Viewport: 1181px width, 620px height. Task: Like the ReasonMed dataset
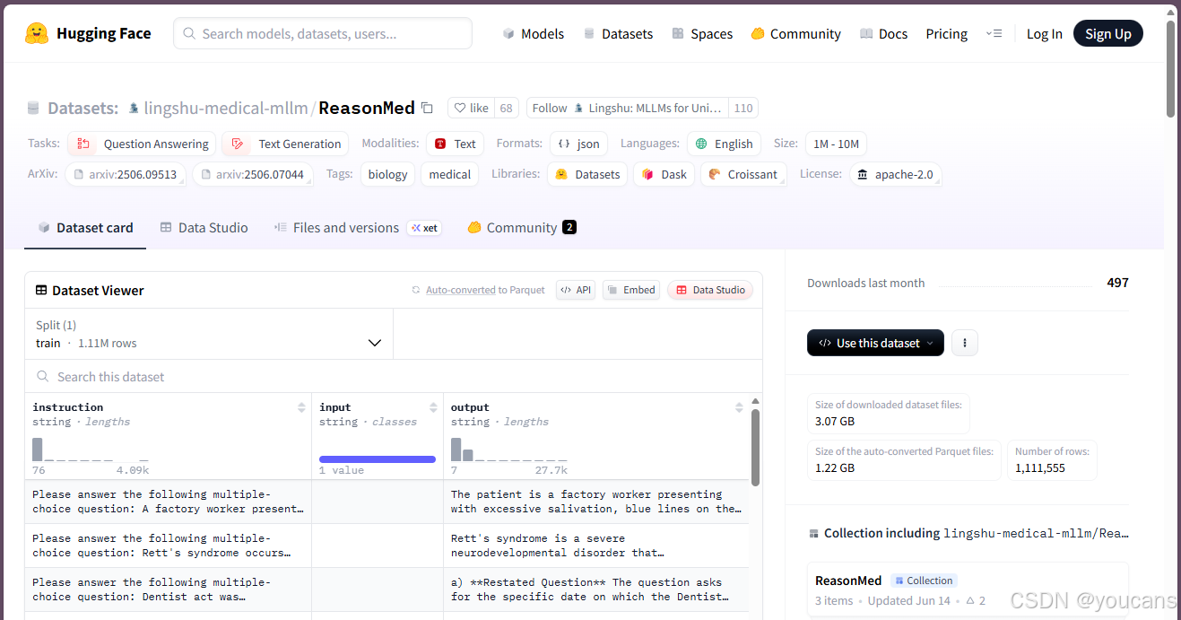coord(471,109)
